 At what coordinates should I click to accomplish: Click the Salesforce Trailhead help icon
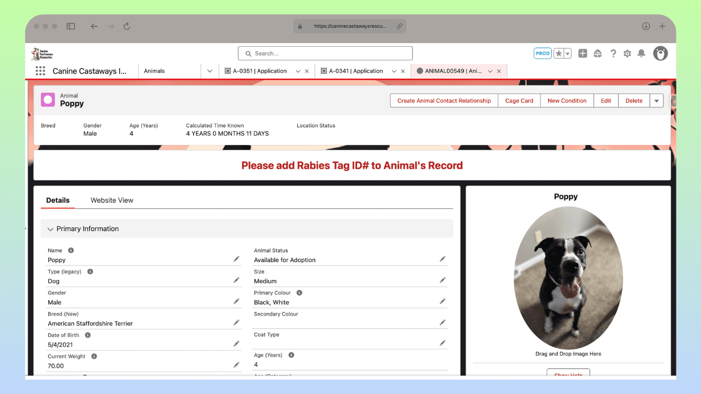(598, 53)
